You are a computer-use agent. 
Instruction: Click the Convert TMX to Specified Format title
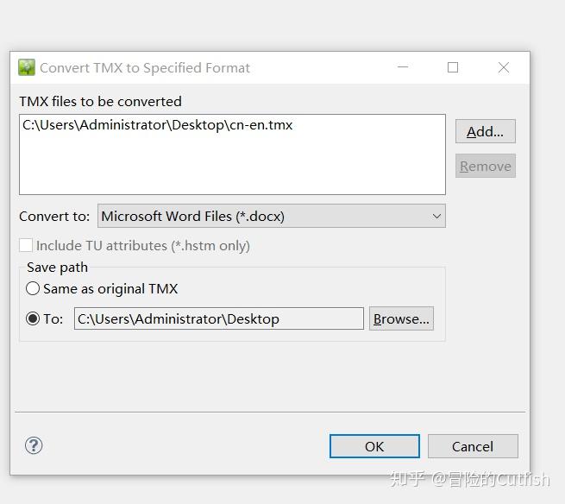145,67
